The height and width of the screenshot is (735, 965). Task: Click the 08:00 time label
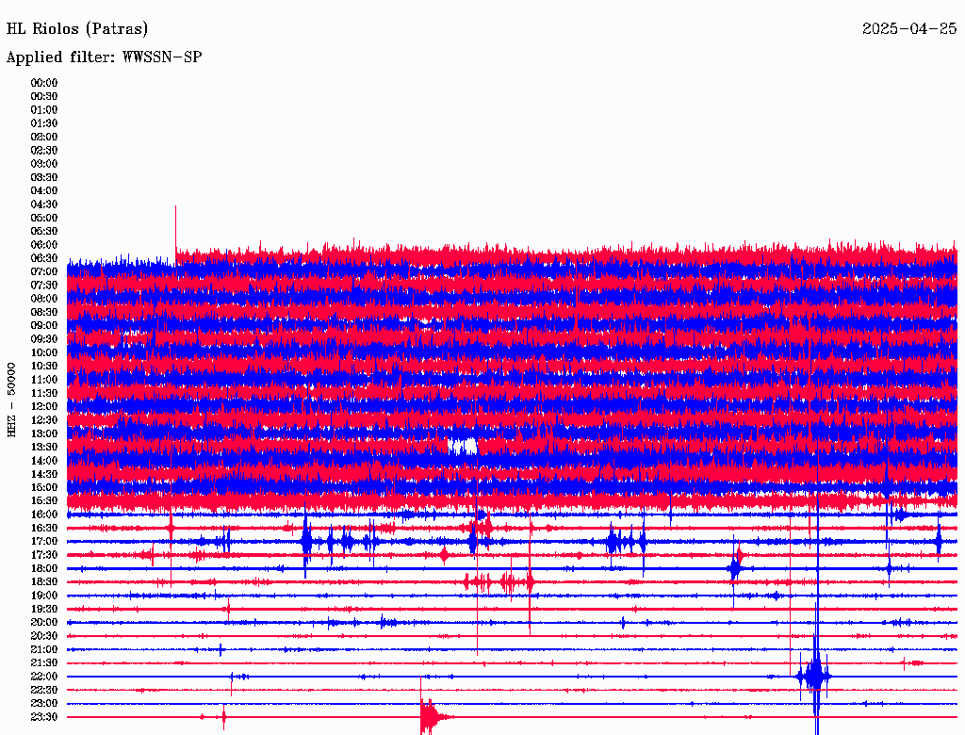click(x=44, y=299)
